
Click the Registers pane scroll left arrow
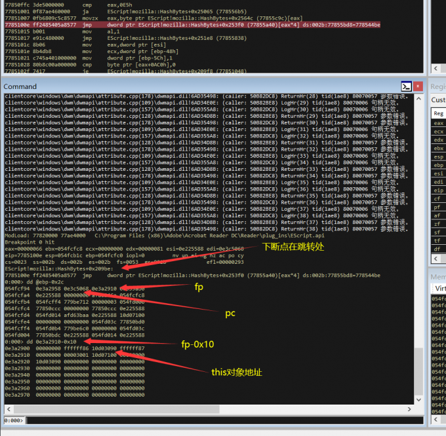coord(436,259)
